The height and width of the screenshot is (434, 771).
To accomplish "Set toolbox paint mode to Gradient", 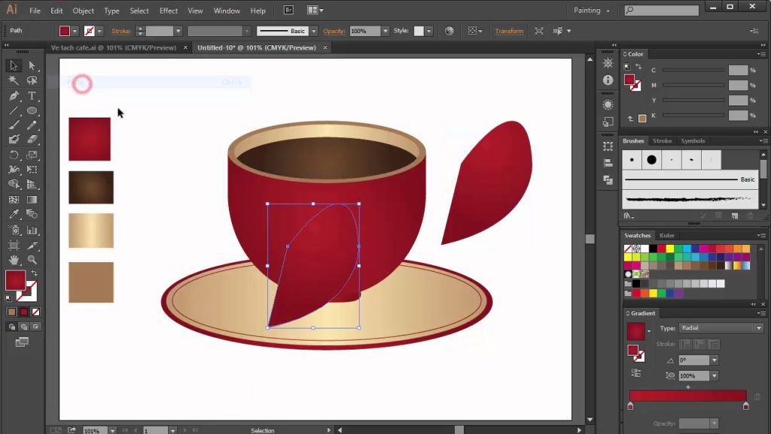I will pyautogui.click(x=23, y=312).
